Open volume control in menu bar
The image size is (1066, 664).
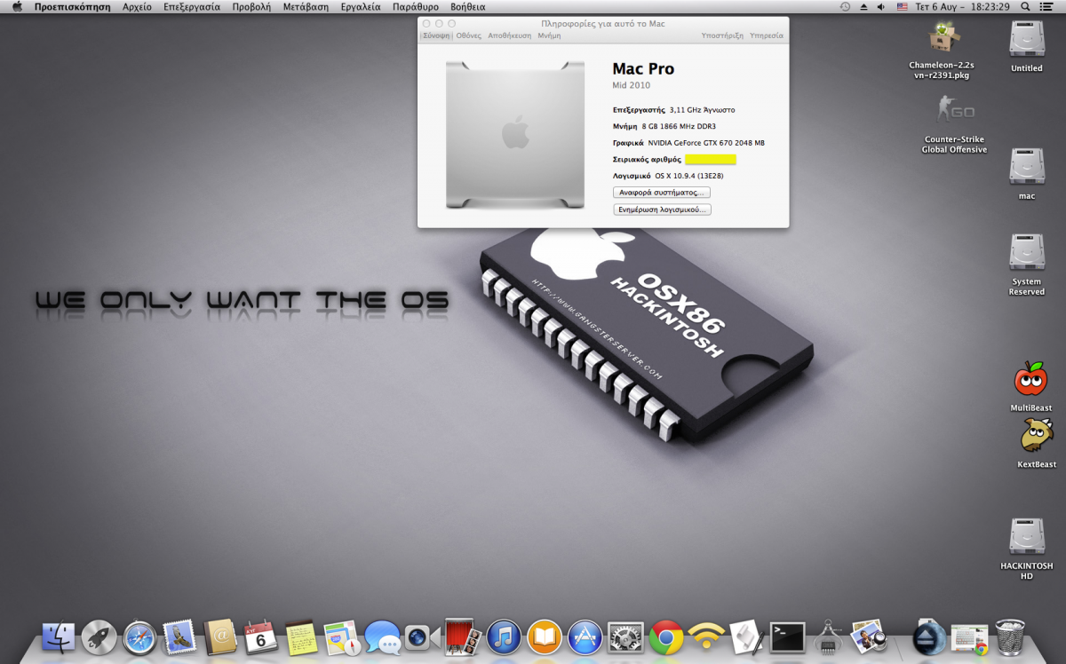point(881,6)
